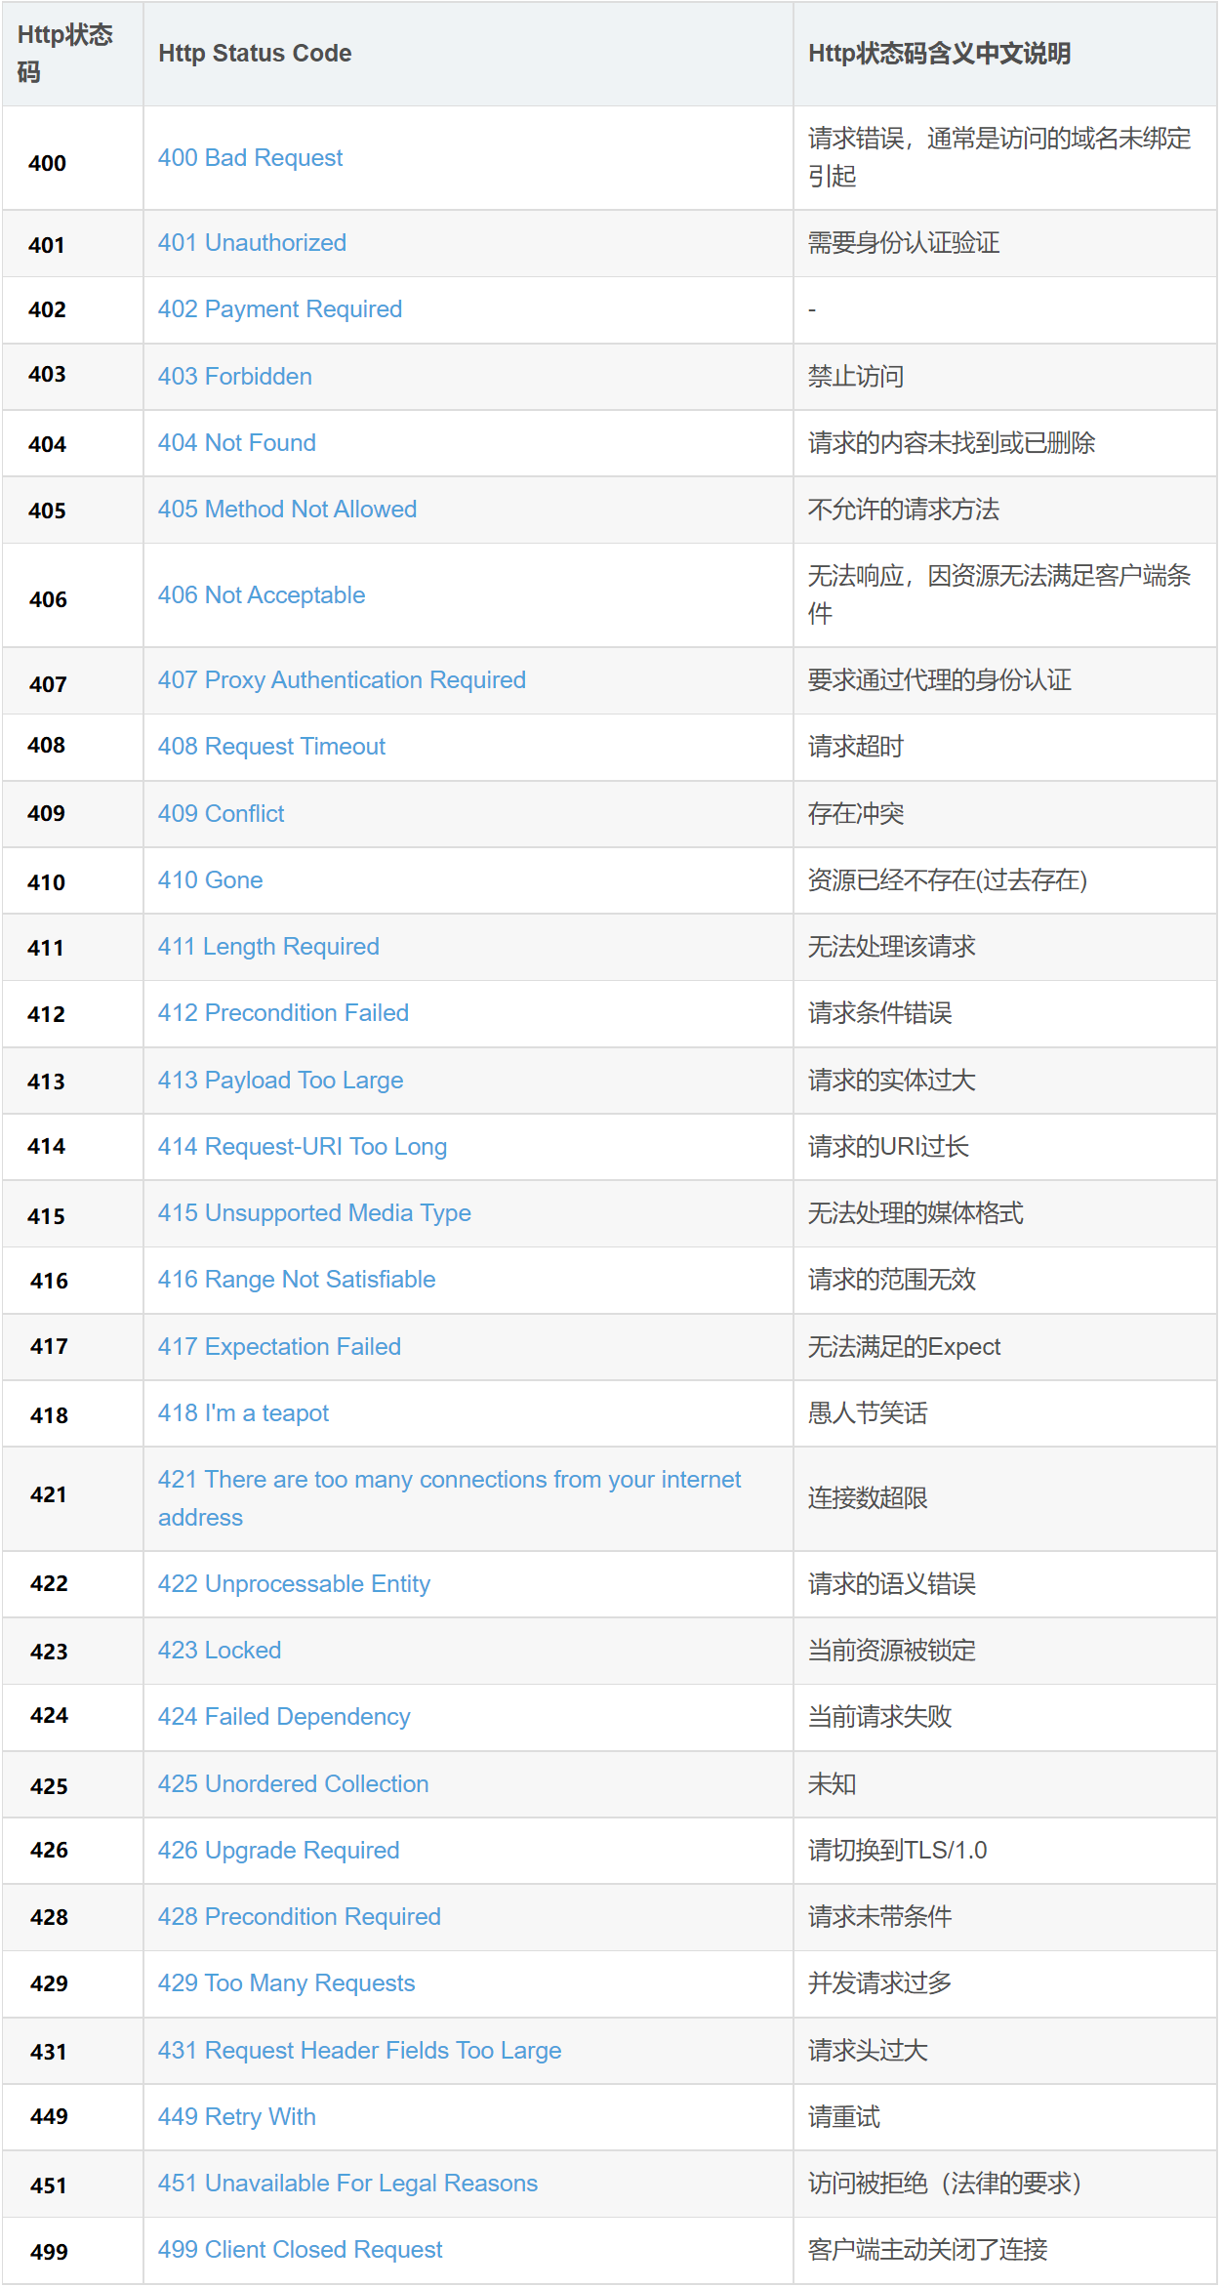The height and width of the screenshot is (2287, 1221).
Task: Click the 401 Unauthorized link
Action: [252, 243]
